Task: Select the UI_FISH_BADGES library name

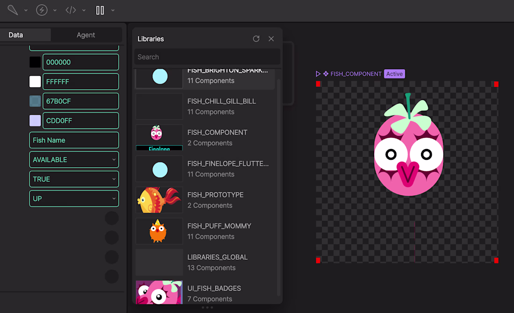Action: coord(214,288)
